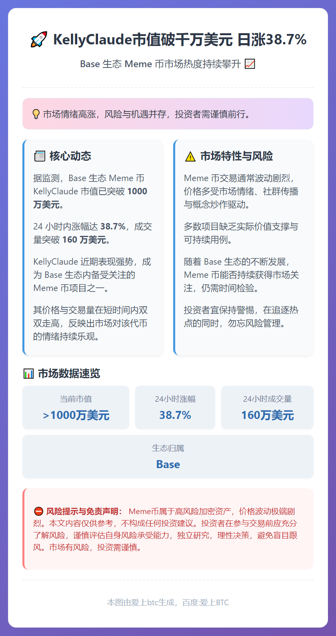This screenshot has height=636, width=336.
Task: Select the 24小时涨幅 38.7% data card
Action: (175, 407)
